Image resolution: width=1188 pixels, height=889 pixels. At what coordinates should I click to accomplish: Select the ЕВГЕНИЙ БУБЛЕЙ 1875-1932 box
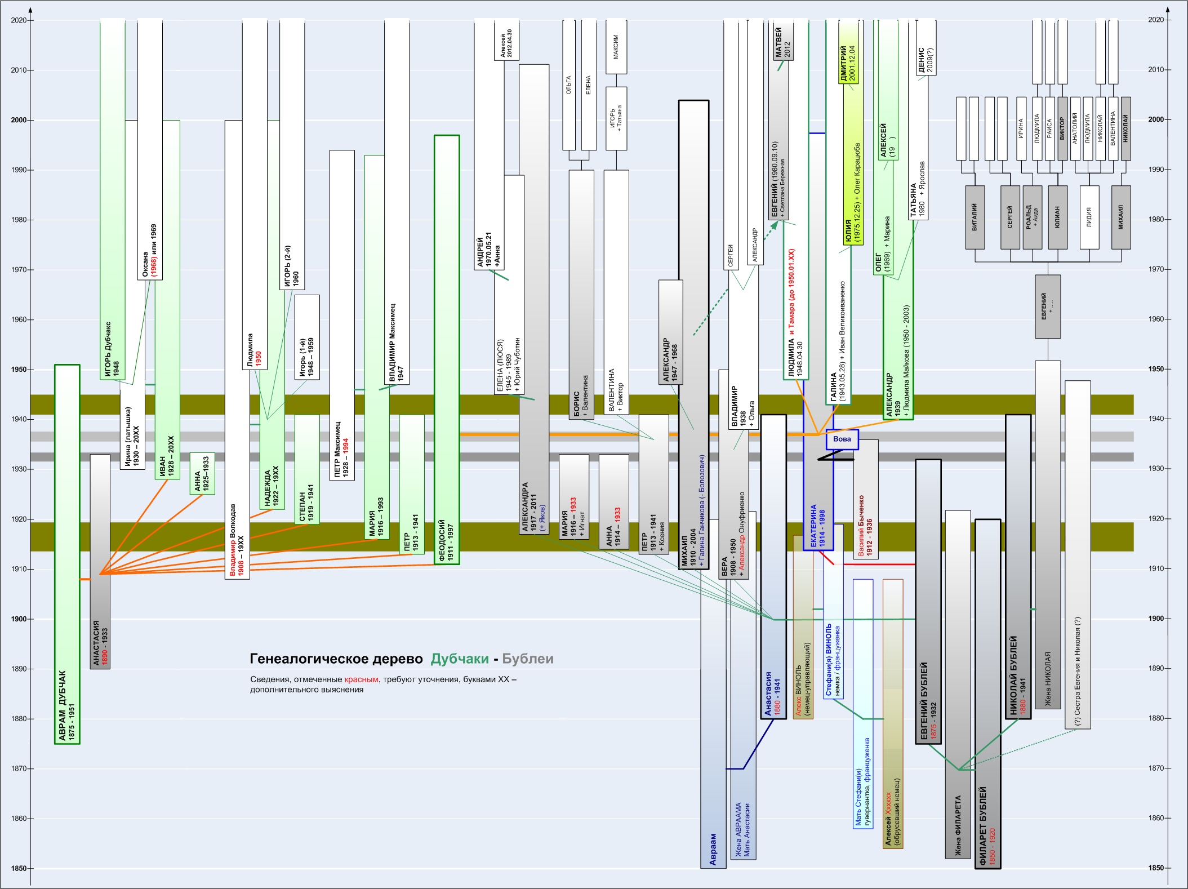(928, 602)
